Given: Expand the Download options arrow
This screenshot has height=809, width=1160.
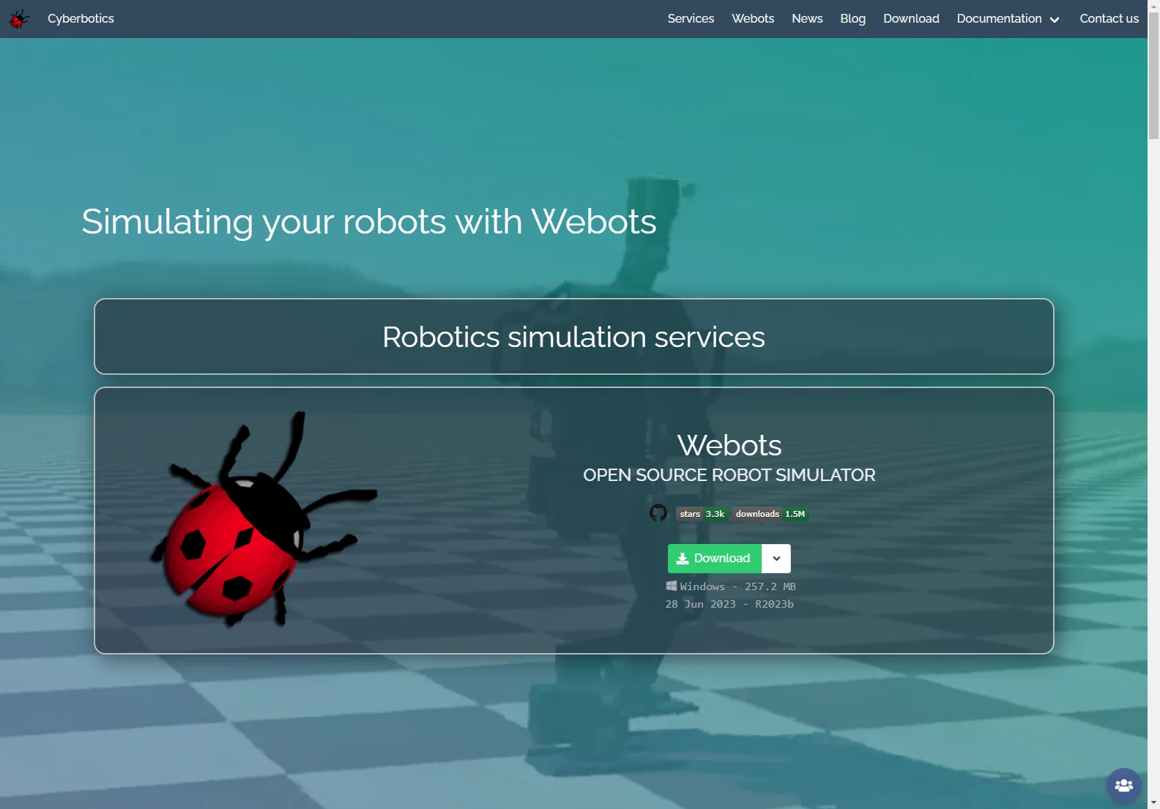Looking at the screenshot, I should (776, 559).
